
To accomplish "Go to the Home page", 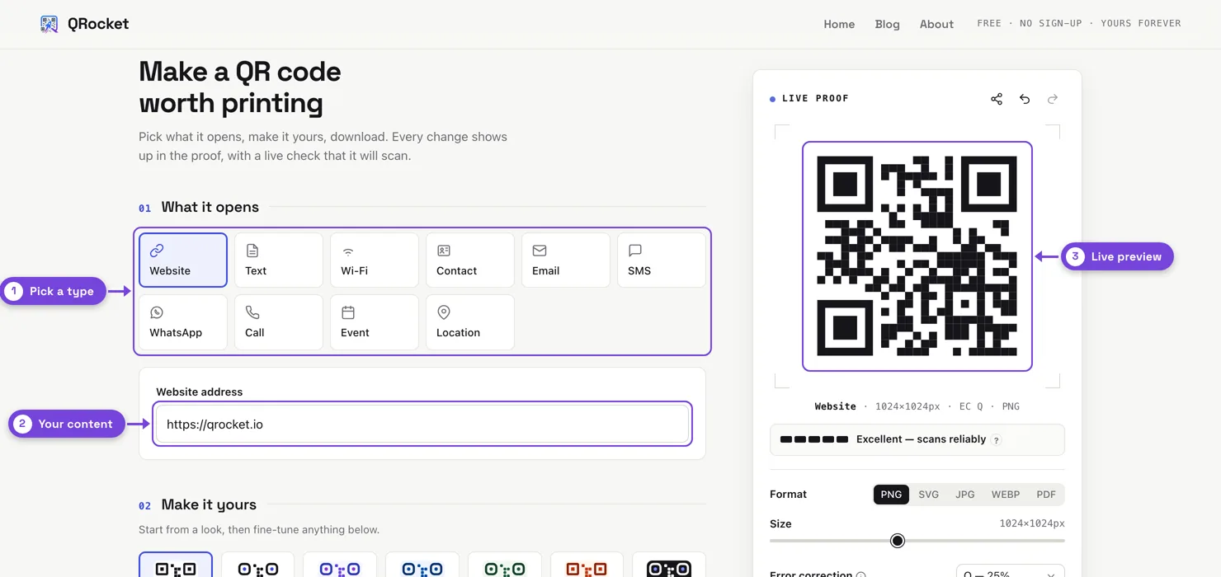I will click(x=839, y=24).
